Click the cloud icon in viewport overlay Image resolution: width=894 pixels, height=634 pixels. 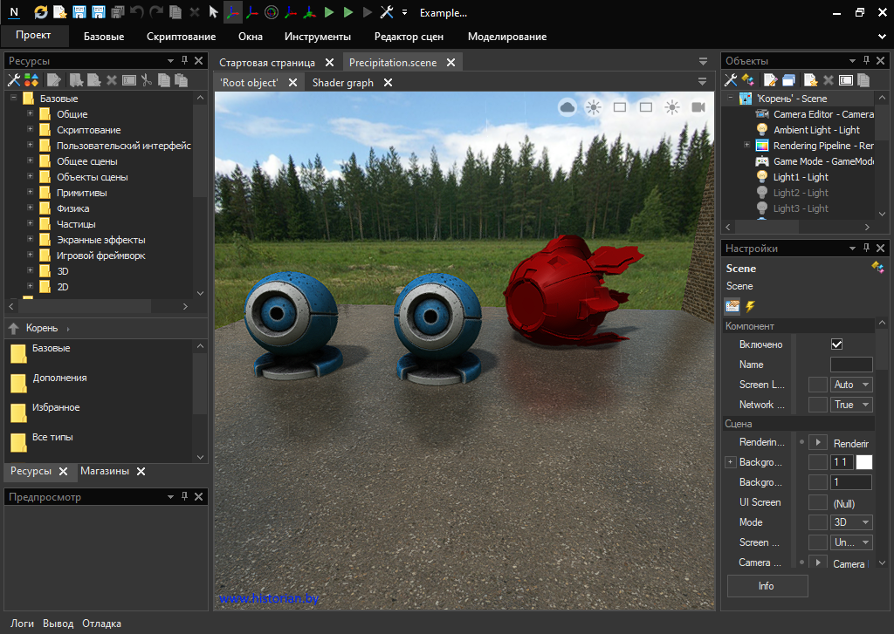coord(567,107)
